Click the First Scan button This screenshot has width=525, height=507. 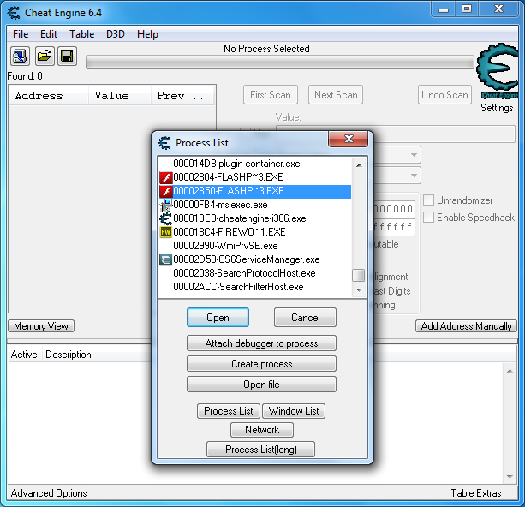(x=271, y=95)
